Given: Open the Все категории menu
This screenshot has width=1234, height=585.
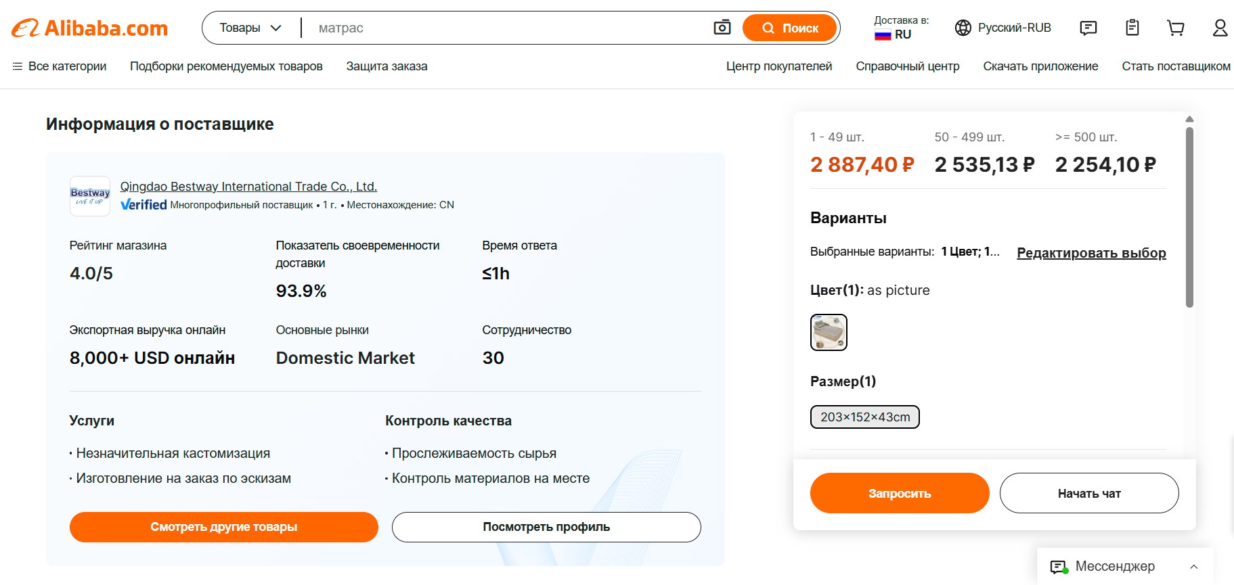Looking at the screenshot, I should click(60, 66).
